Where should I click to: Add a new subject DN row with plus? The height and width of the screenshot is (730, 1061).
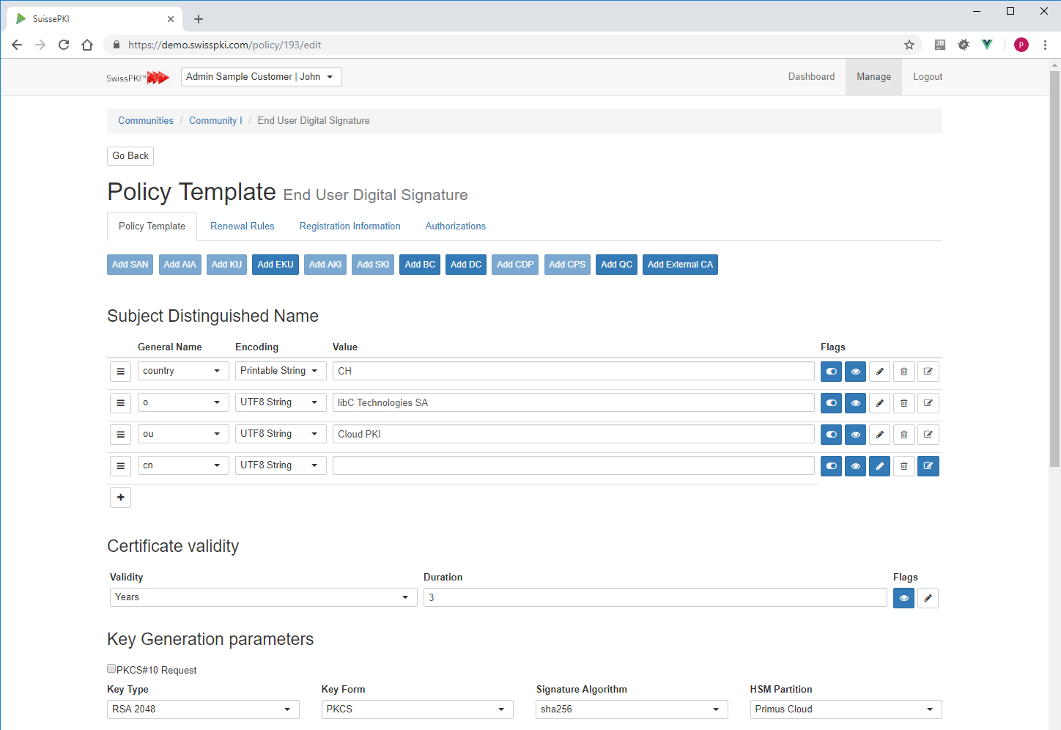click(x=121, y=498)
